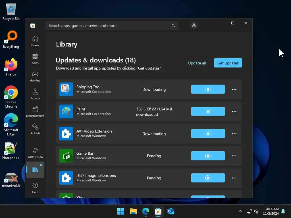Open more options for HEIF Image Extensions
291x218 pixels.
pyautogui.click(x=234, y=178)
